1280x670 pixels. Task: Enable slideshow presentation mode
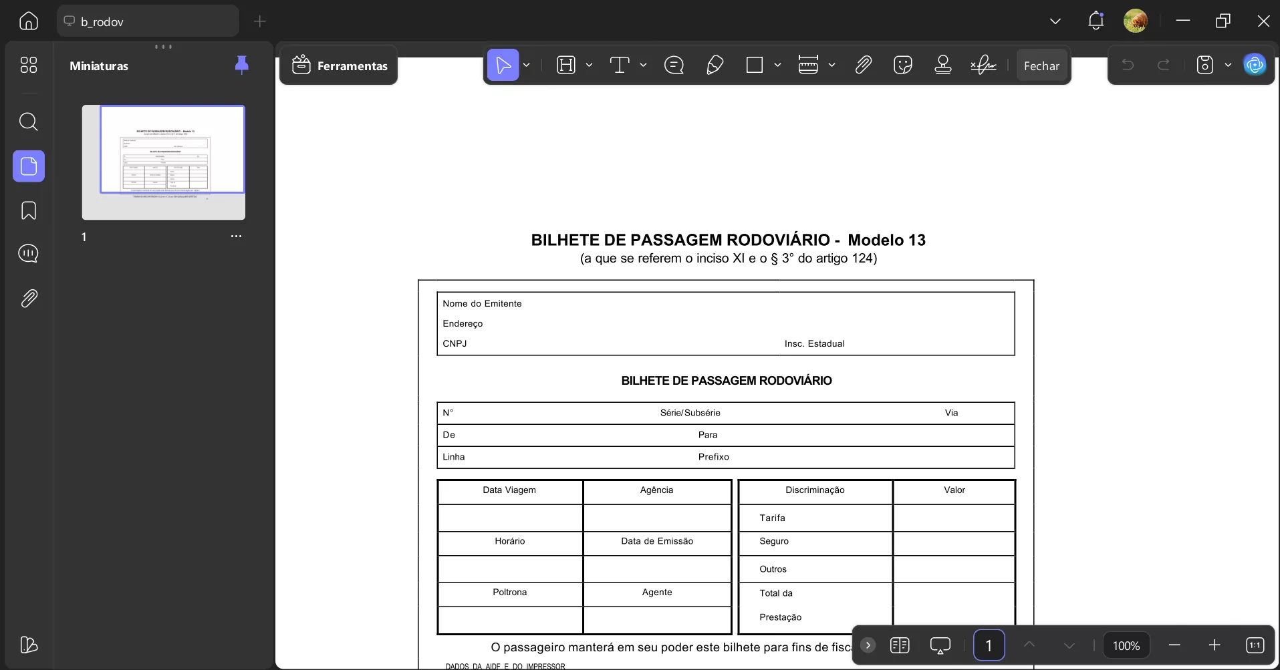[941, 645]
